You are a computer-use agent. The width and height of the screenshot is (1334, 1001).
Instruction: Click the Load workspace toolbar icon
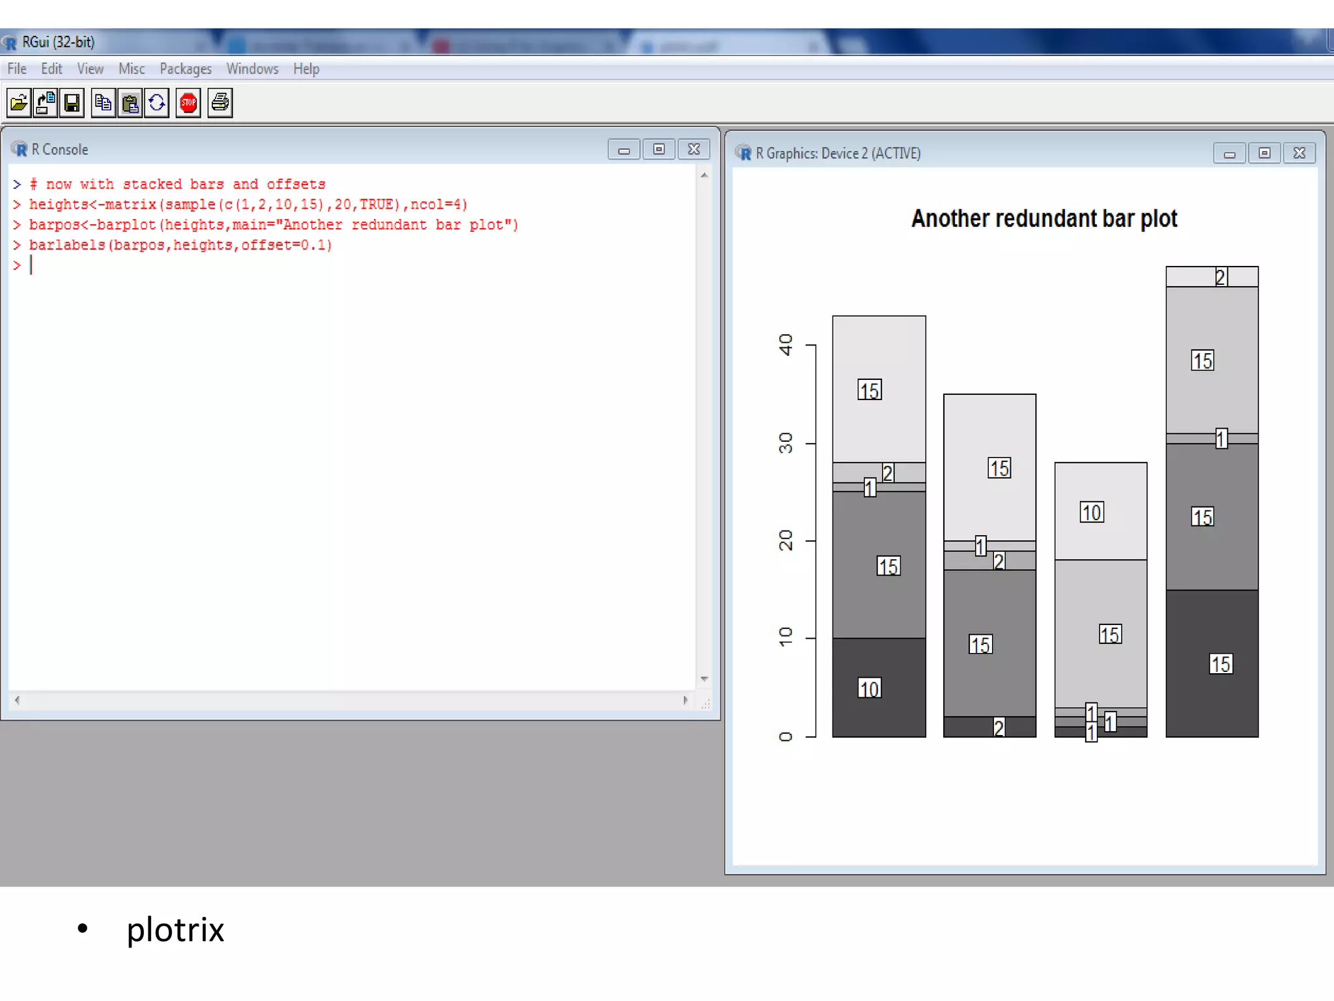(x=46, y=103)
